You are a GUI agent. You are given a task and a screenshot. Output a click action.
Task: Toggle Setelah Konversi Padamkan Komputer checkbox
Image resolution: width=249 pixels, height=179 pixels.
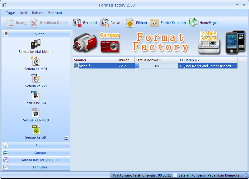175,175
